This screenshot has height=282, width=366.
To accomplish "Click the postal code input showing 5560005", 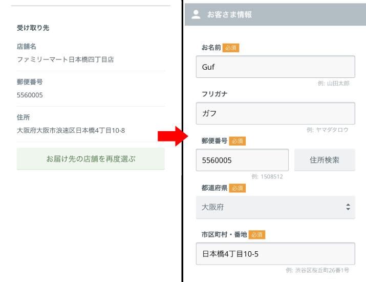I will click(x=242, y=160).
